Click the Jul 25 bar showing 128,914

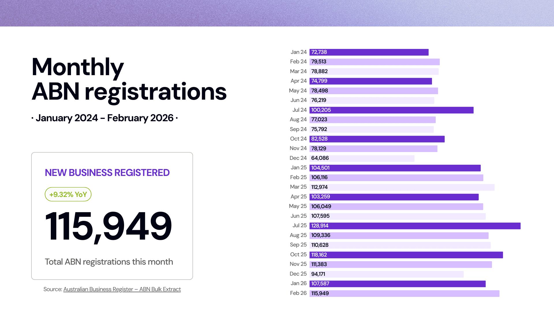pyautogui.click(x=415, y=226)
